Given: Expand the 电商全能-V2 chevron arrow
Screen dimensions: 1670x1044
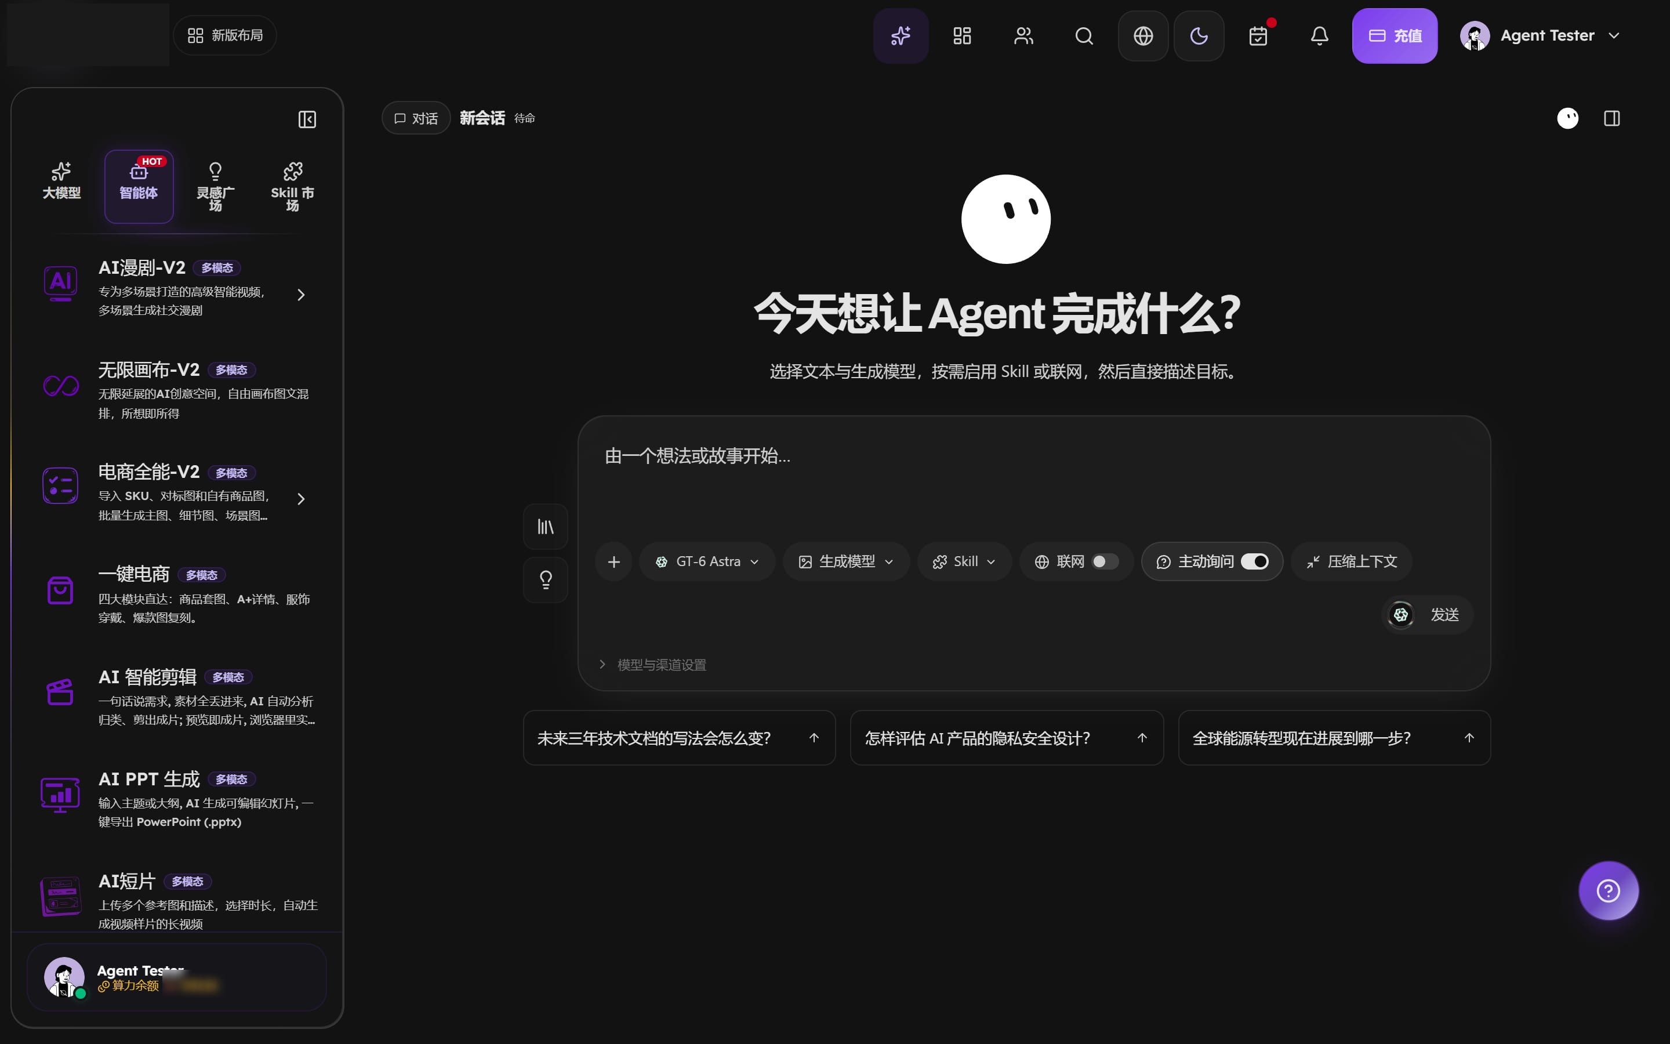Looking at the screenshot, I should [301, 499].
